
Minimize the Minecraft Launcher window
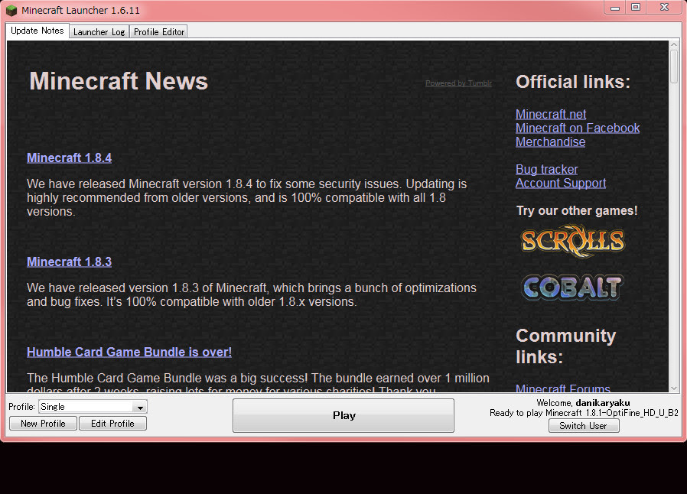615,8
